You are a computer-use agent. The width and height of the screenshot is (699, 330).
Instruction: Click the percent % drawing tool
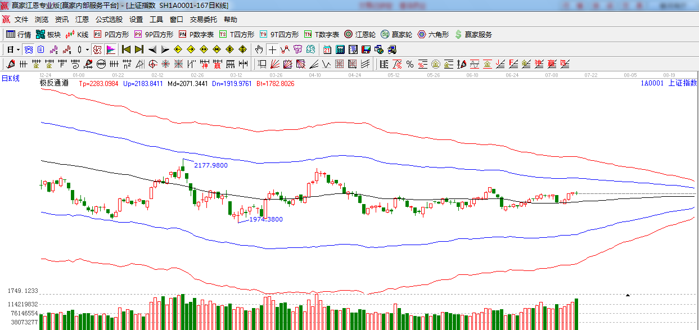pos(410,64)
